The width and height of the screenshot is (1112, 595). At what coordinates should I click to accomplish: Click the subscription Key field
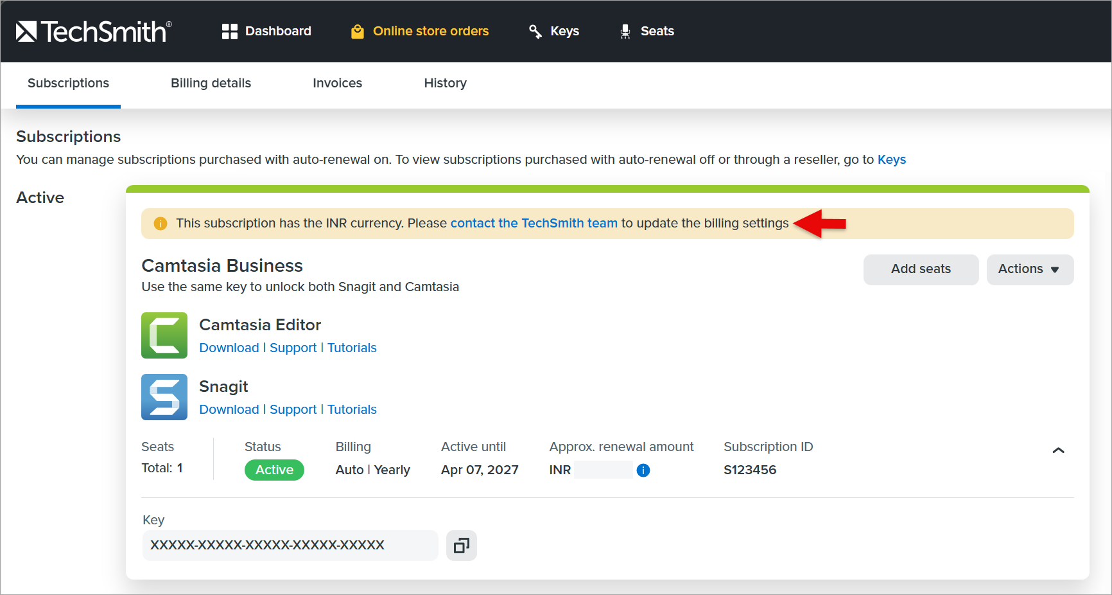290,546
